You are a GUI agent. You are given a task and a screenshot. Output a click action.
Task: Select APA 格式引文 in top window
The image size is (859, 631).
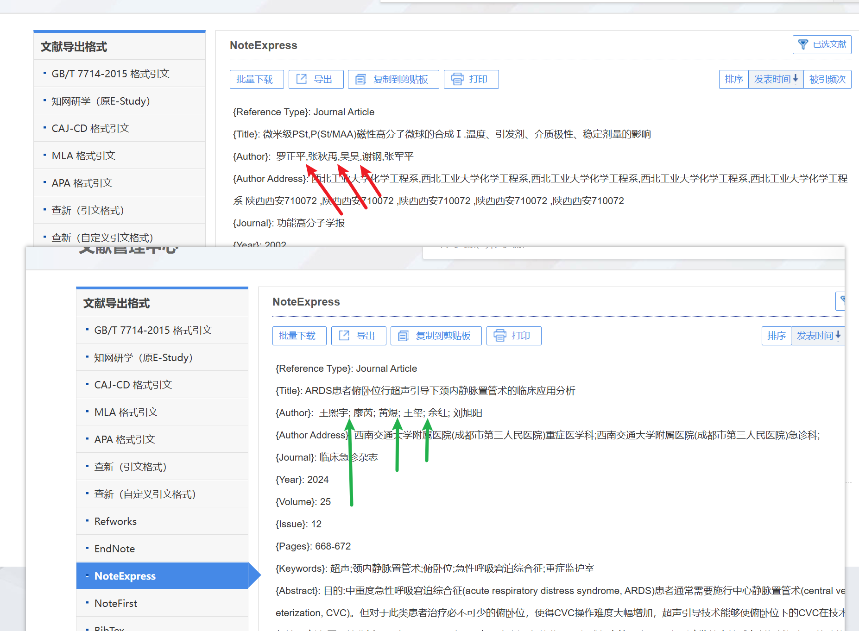[120, 183]
